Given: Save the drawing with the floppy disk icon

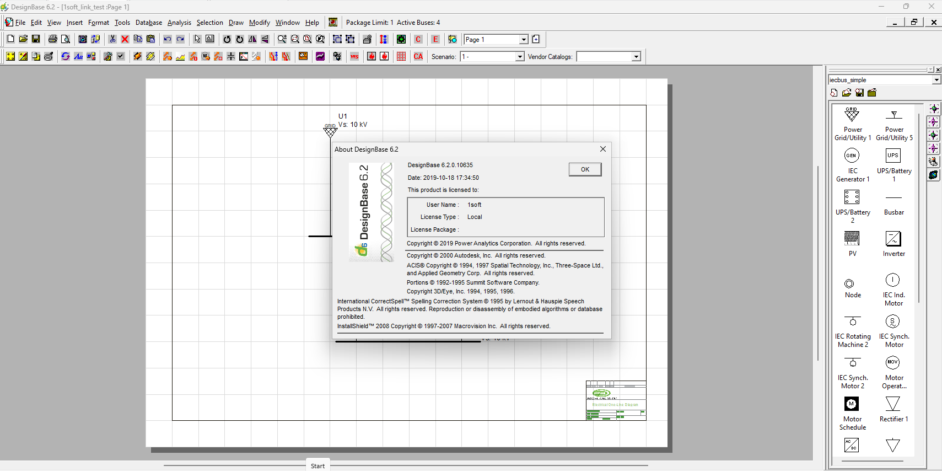Looking at the screenshot, I should [x=36, y=39].
